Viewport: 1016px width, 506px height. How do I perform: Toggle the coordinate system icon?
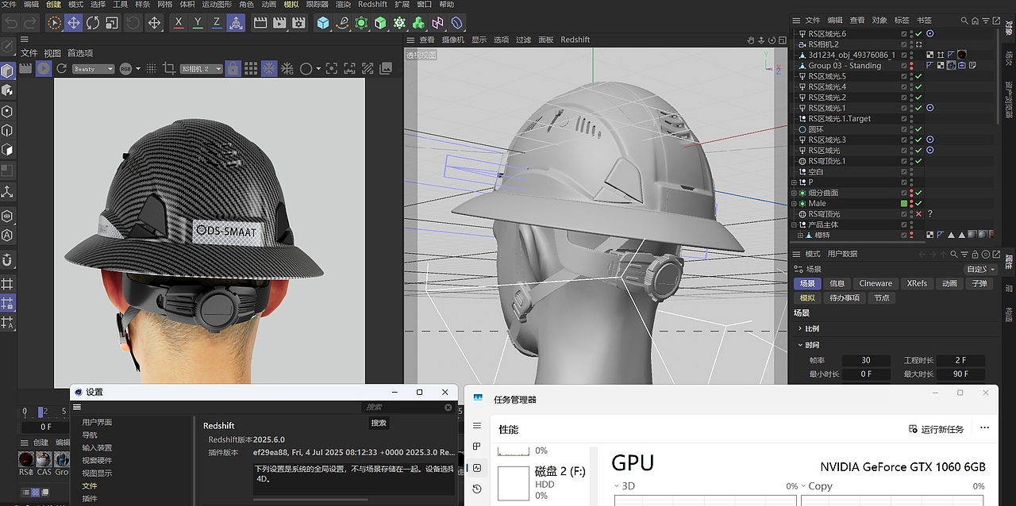tap(236, 23)
